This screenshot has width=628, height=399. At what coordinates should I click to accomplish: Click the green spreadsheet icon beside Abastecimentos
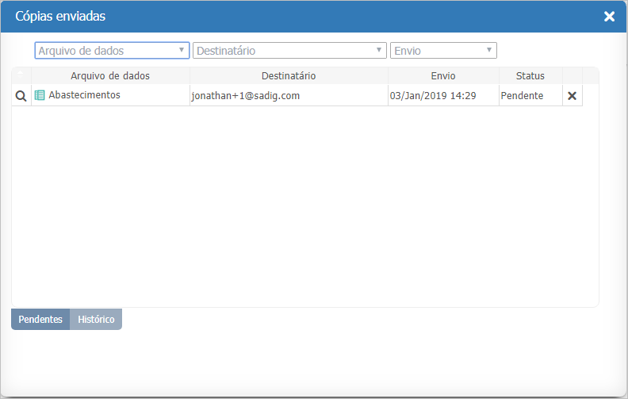point(40,95)
